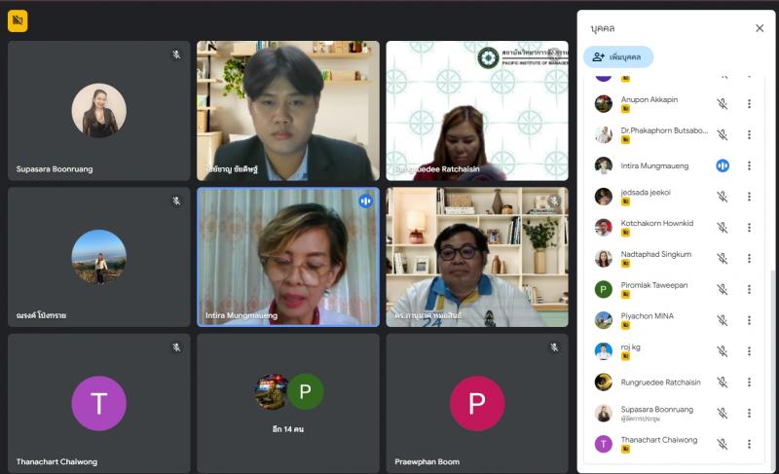Mute Rungruedee Ratchaisin's microphone in list
779x474 pixels.
click(x=723, y=383)
